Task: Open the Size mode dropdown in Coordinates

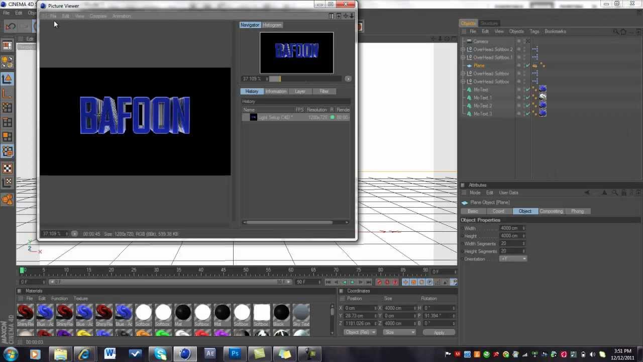Action: tap(399, 332)
